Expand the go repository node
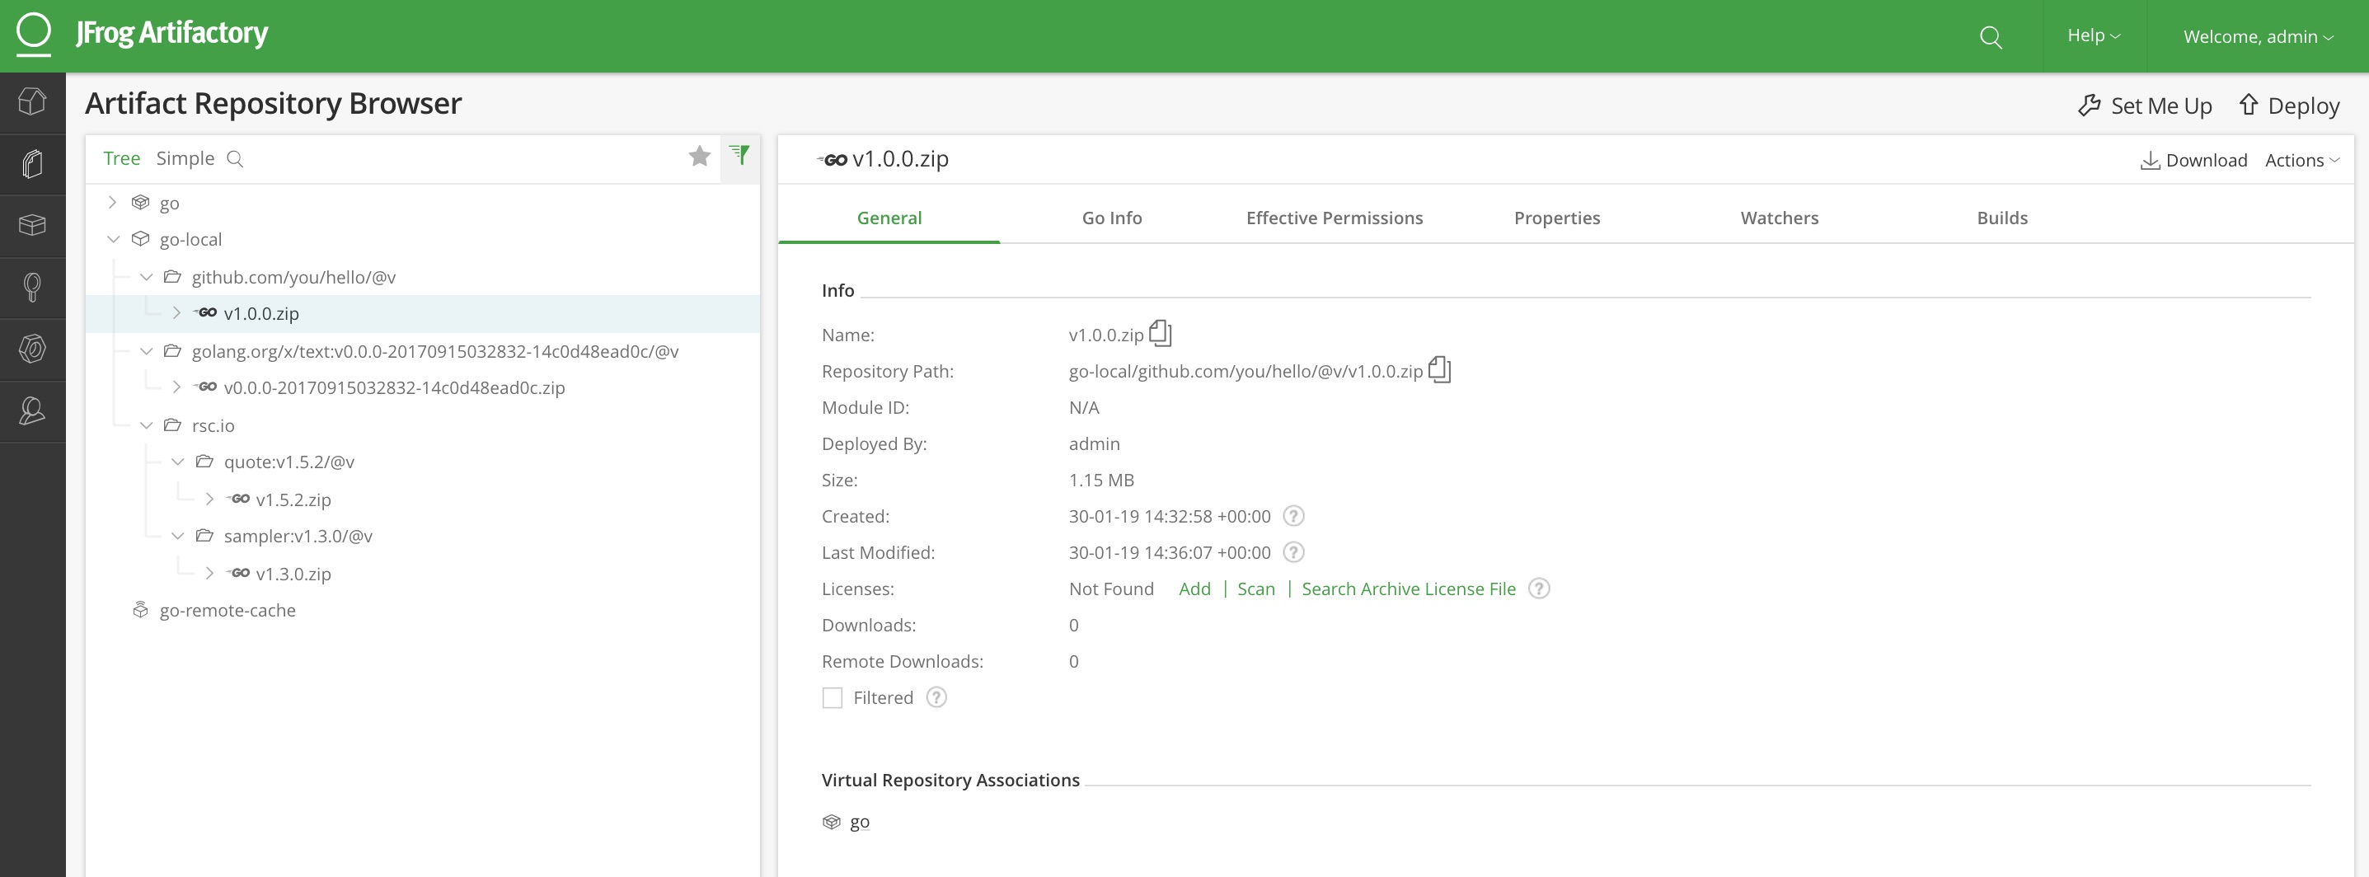Viewport: 2369px width, 877px height. click(x=112, y=202)
